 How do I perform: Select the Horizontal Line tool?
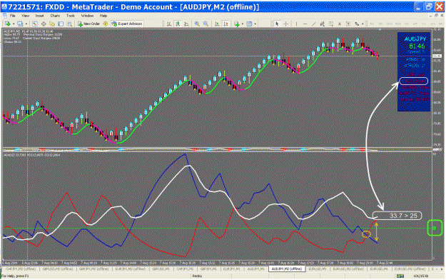point(305,24)
